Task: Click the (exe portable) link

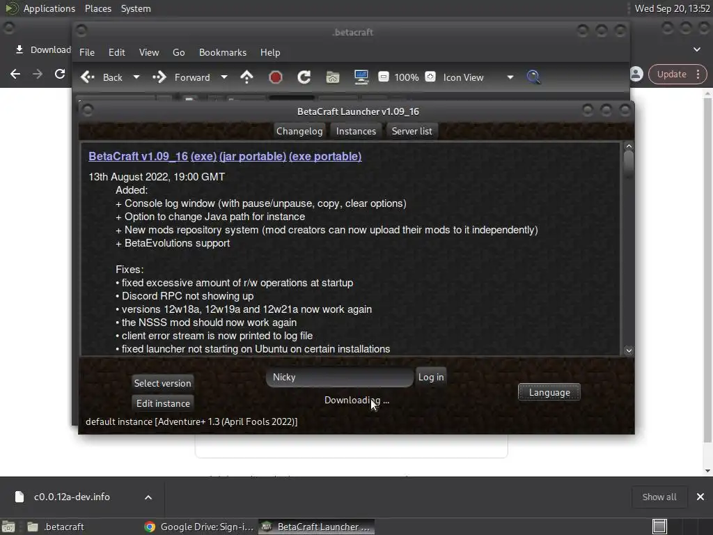Action: (325, 156)
